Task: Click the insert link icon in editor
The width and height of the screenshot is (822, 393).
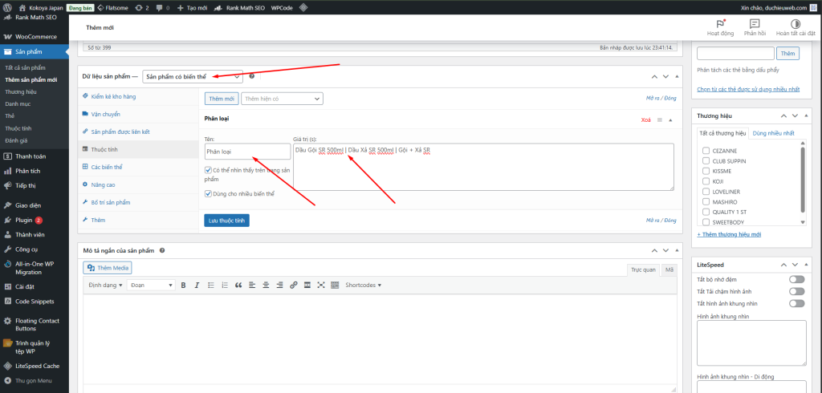Action: [294, 285]
